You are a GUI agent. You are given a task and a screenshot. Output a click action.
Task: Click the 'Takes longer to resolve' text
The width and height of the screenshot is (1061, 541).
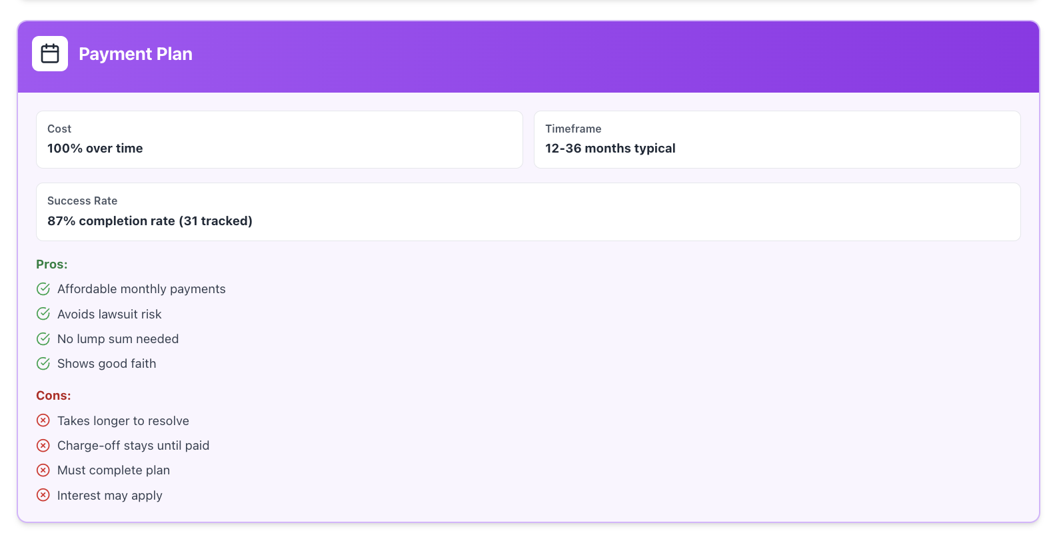[x=123, y=421]
